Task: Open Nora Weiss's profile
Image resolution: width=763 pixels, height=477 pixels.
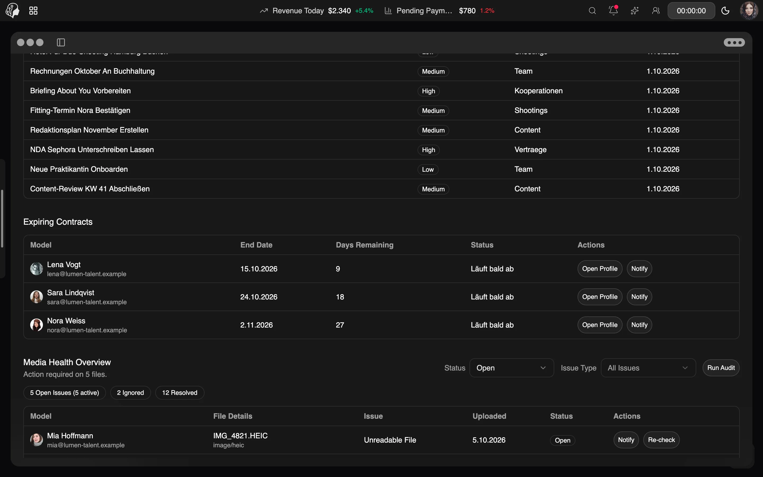Action: coord(600,325)
